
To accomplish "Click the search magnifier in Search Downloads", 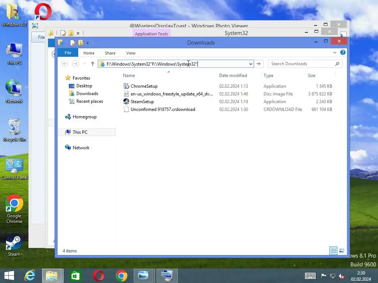I will [x=337, y=64].
